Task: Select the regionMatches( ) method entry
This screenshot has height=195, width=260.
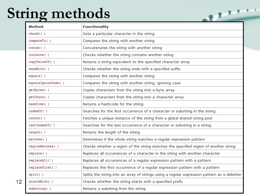Action: [44, 147]
